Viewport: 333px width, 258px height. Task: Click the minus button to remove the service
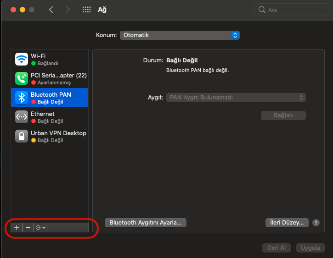28,228
